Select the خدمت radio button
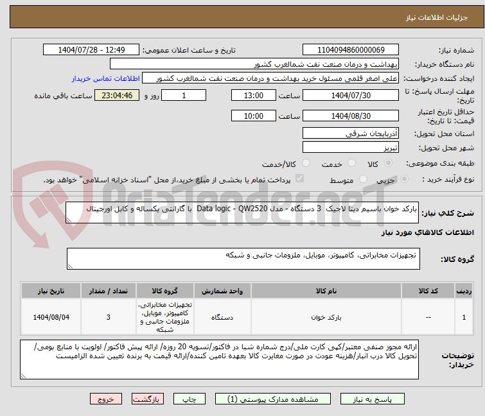This screenshot has height=416, width=485. (x=351, y=163)
